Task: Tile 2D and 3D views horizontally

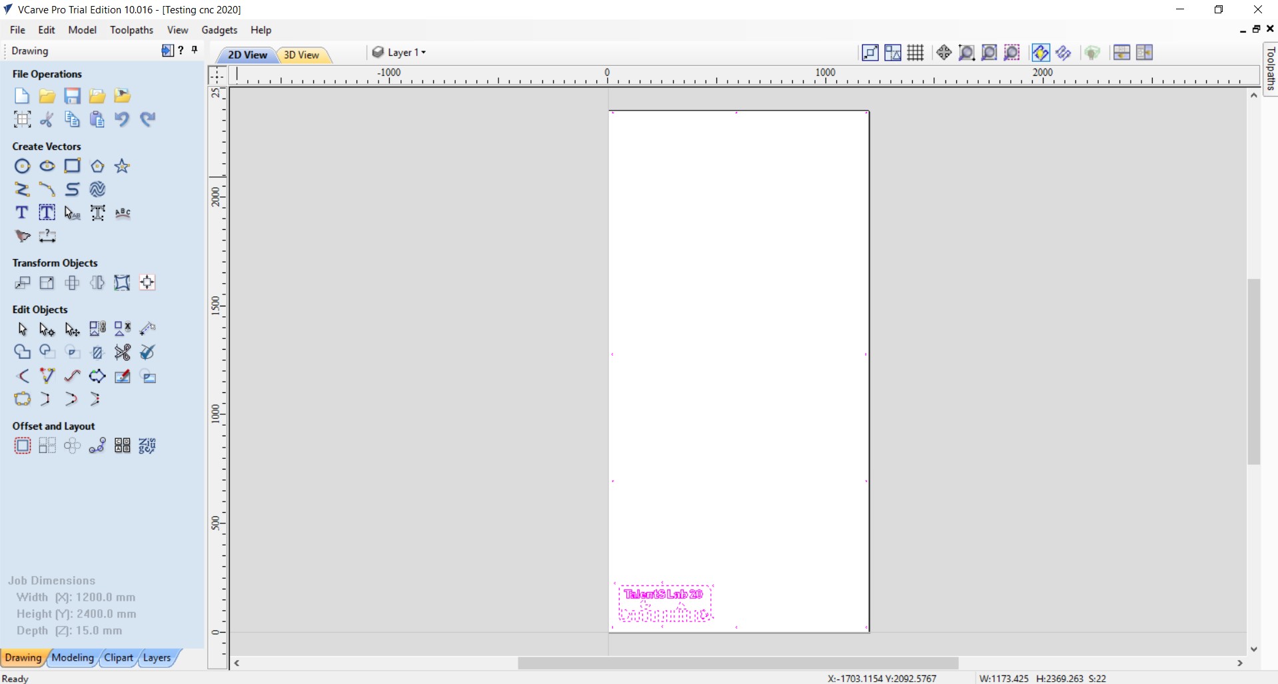Action: 1122,53
